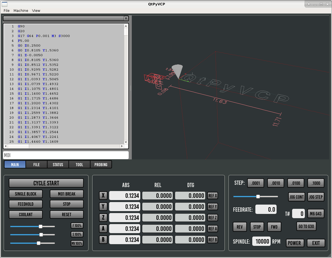This screenshot has width=332, height=258.
Task: Adjust the max velocity slider next to MV 100%
Action: click(33, 243)
